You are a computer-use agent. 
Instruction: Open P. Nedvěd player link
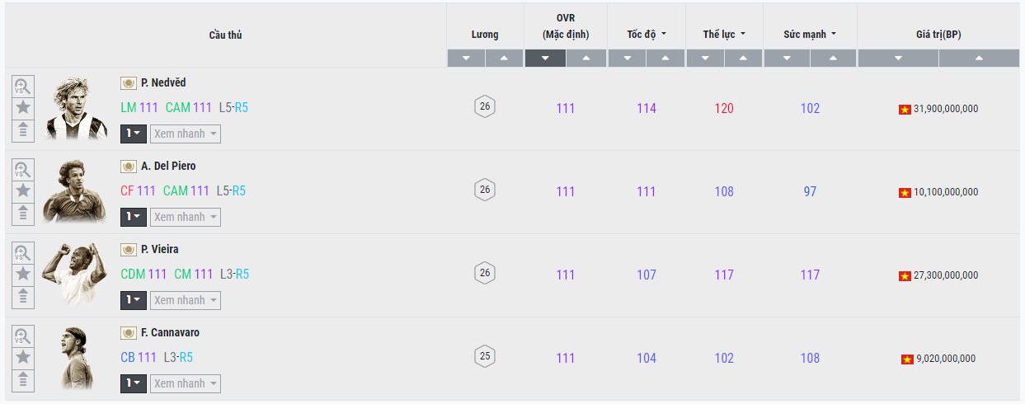pyautogui.click(x=163, y=82)
